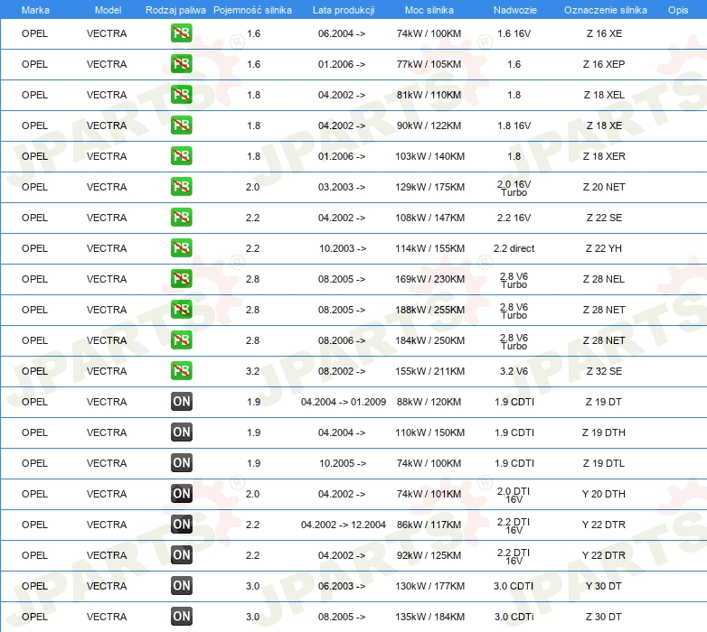Click the Model column header

pos(108,10)
